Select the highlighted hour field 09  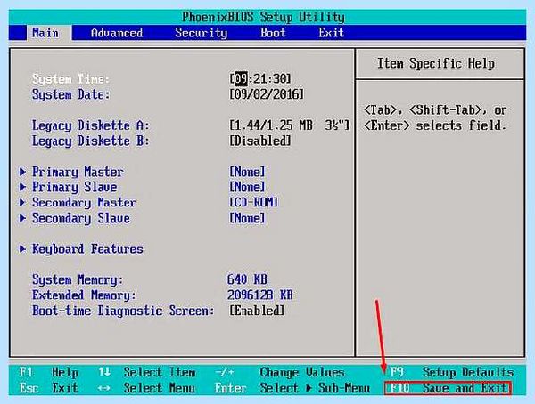[x=241, y=78]
